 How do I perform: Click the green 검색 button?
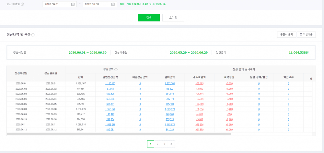tap(149, 18)
